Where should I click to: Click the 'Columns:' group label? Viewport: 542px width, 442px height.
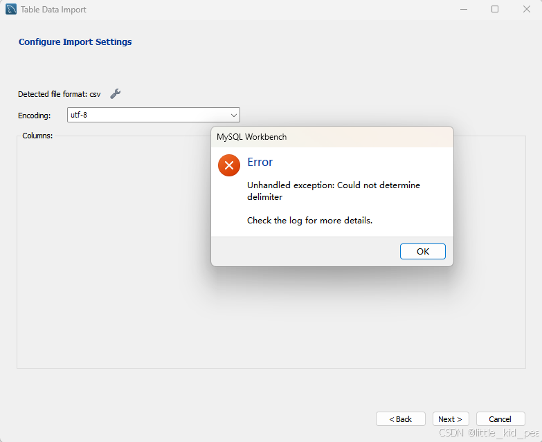[37, 136]
